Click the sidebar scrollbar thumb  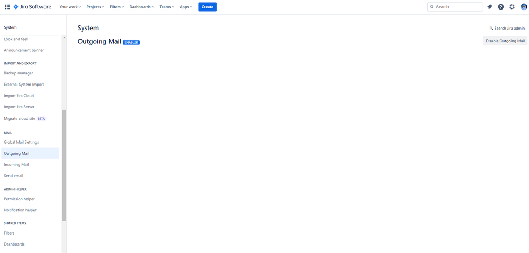pyautogui.click(x=64, y=165)
